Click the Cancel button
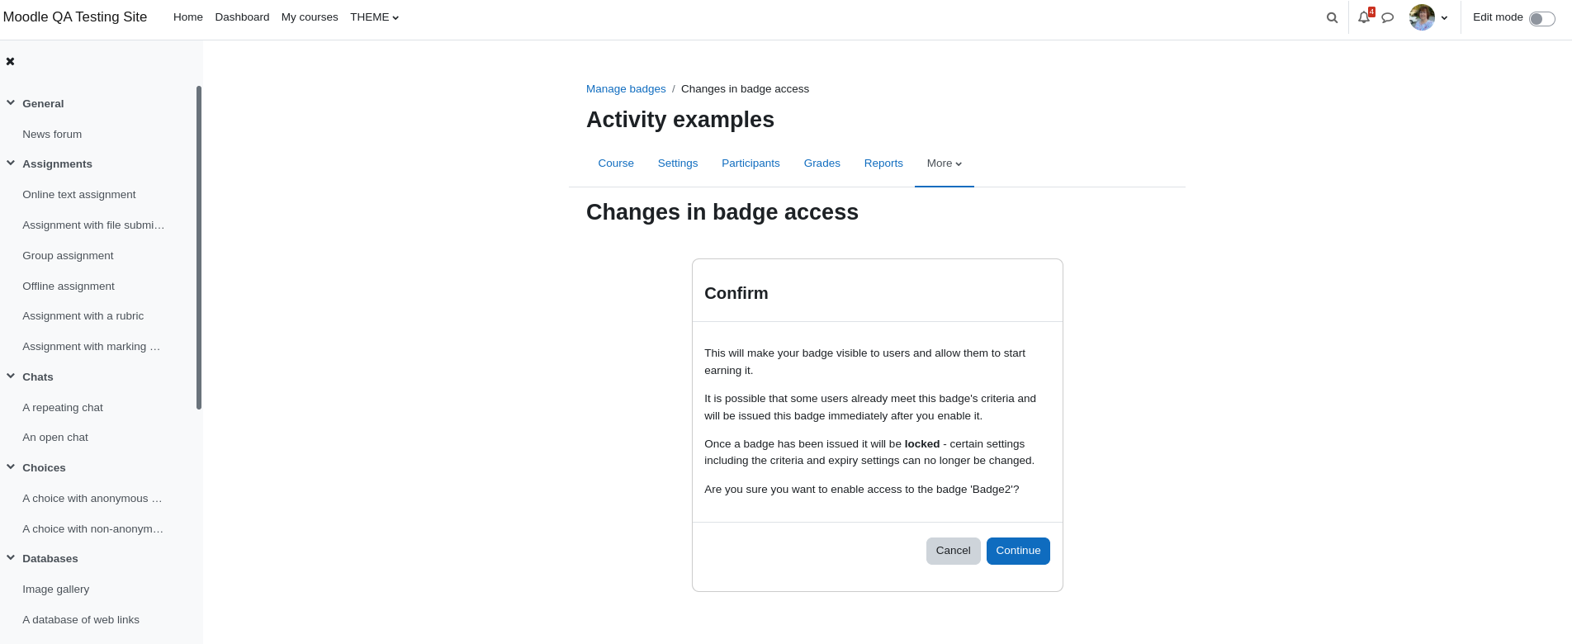The width and height of the screenshot is (1572, 644). coord(954,551)
